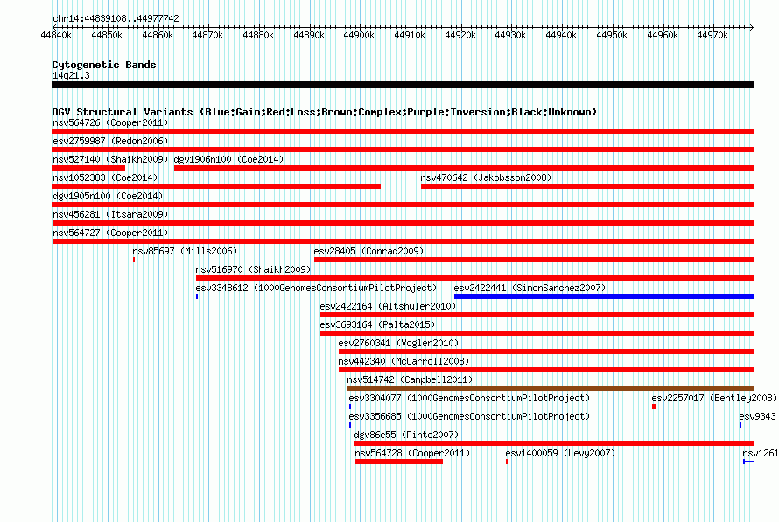
Task: Click dgv1905n100 (Coe2014) label
Action: pyautogui.click(x=108, y=196)
